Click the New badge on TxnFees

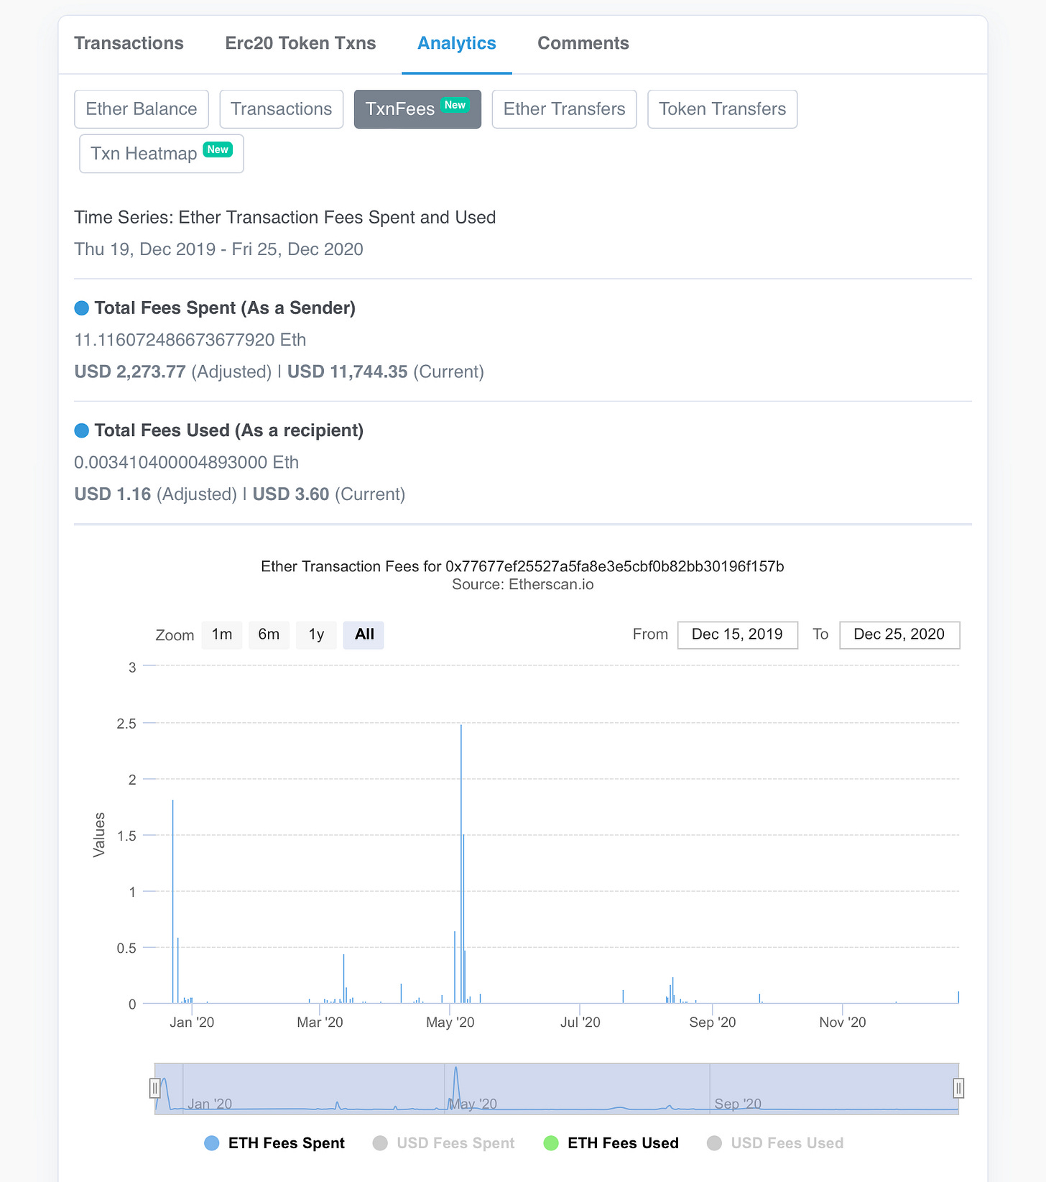coord(455,105)
